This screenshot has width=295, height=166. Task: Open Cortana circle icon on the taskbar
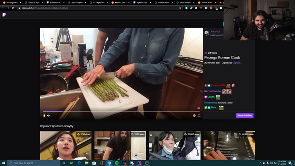click(64, 163)
